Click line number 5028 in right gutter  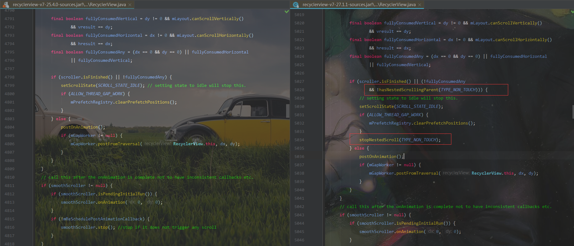(x=299, y=90)
